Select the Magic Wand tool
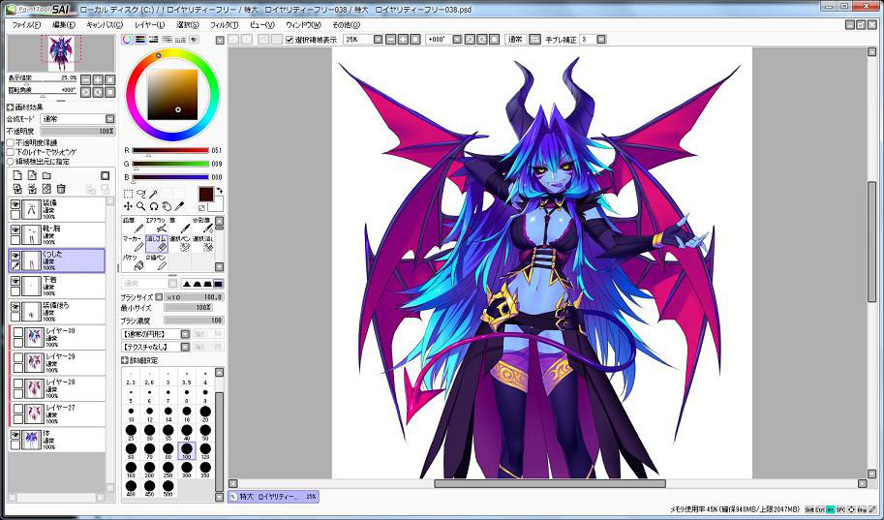Image resolution: width=884 pixels, height=520 pixels. [x=154, y=194]
